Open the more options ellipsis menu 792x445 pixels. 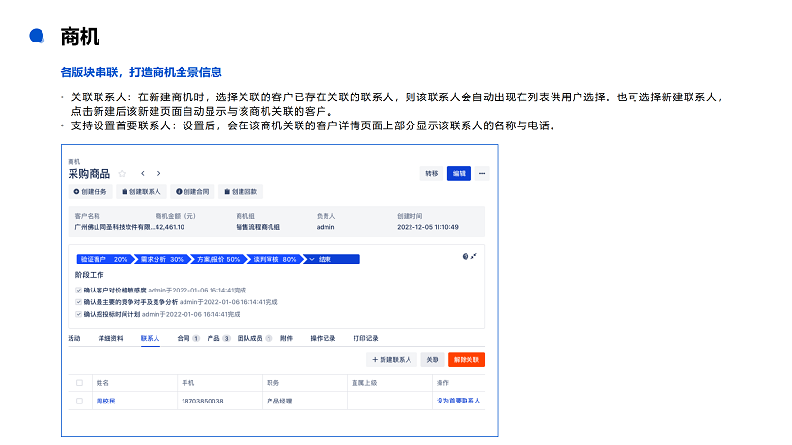click(x=482, y=174)
